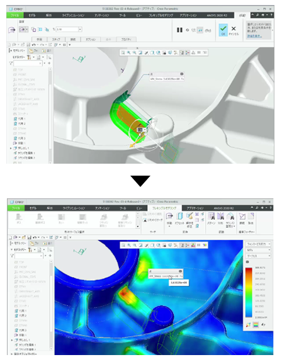This screenshot has width=282, height=362.
Task: Toggle the glasses preview icon in the dashboard
Action: 208,30
